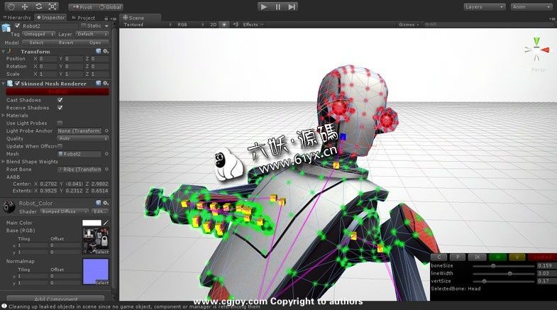Click the Add Component button
Viewport: 557px width, 310px height.
(x=55, y=299)
